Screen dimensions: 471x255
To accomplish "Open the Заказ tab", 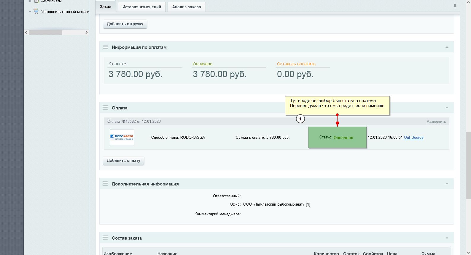I will pyautogui.click(x=106, y=7).
